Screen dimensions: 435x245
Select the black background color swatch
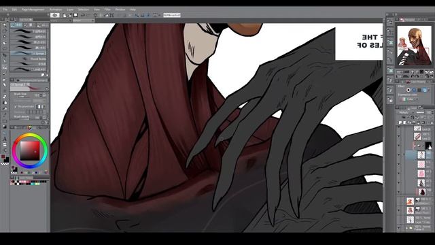(x=7, y=159)
